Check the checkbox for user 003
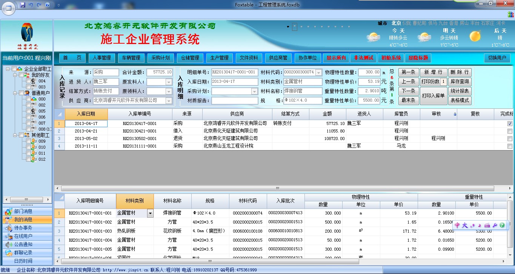 28,87
